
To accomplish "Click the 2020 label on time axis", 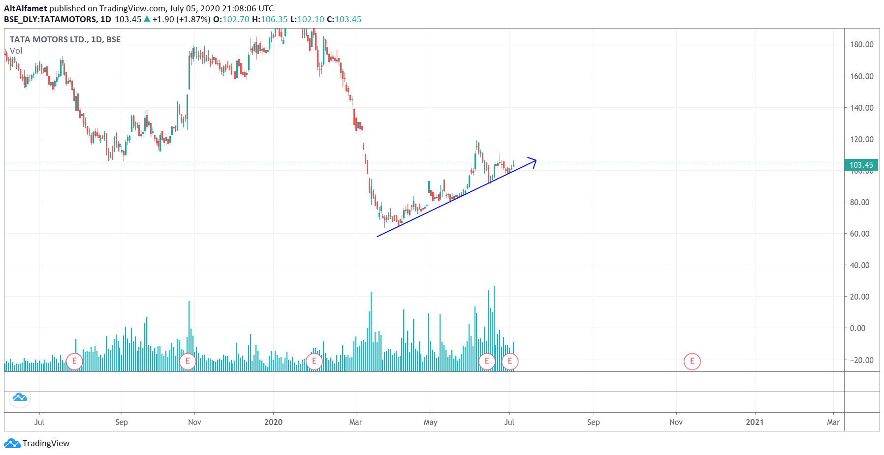I will pyautogui.click(x=273, y=422).
